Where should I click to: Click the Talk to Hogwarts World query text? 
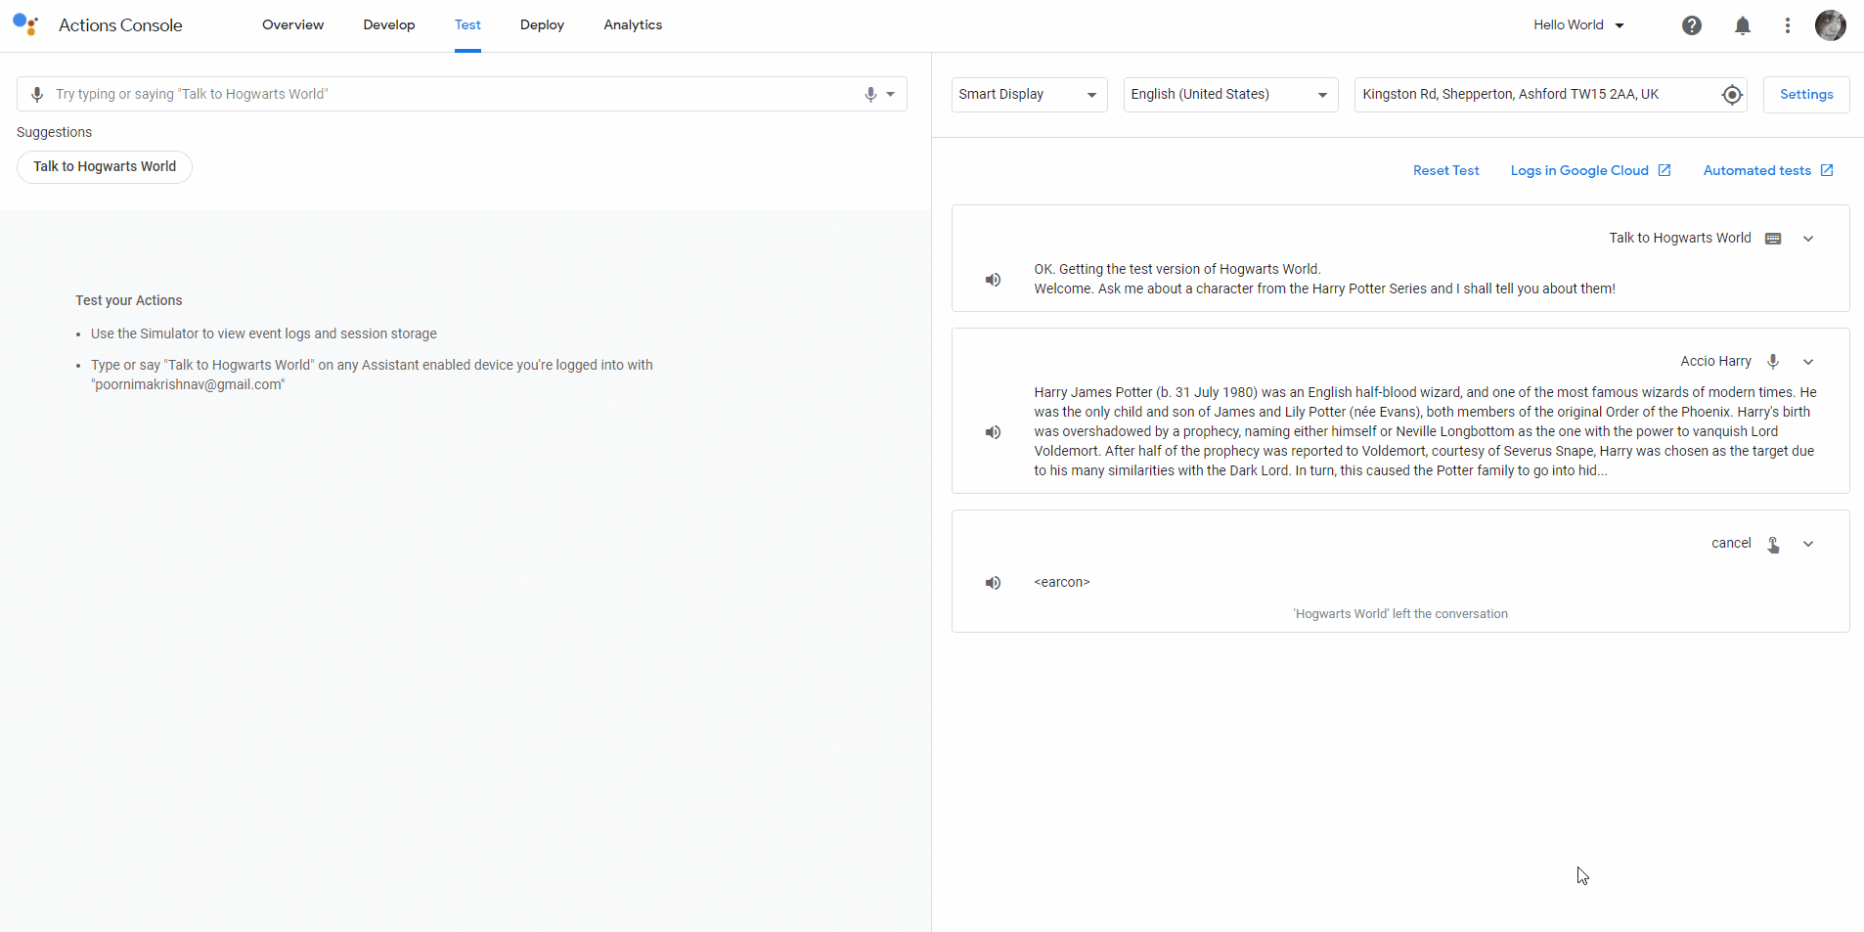click(1680, 238)
